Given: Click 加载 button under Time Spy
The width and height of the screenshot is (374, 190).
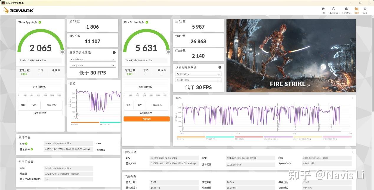Looking at the screenshot, I should coord(23,105).
